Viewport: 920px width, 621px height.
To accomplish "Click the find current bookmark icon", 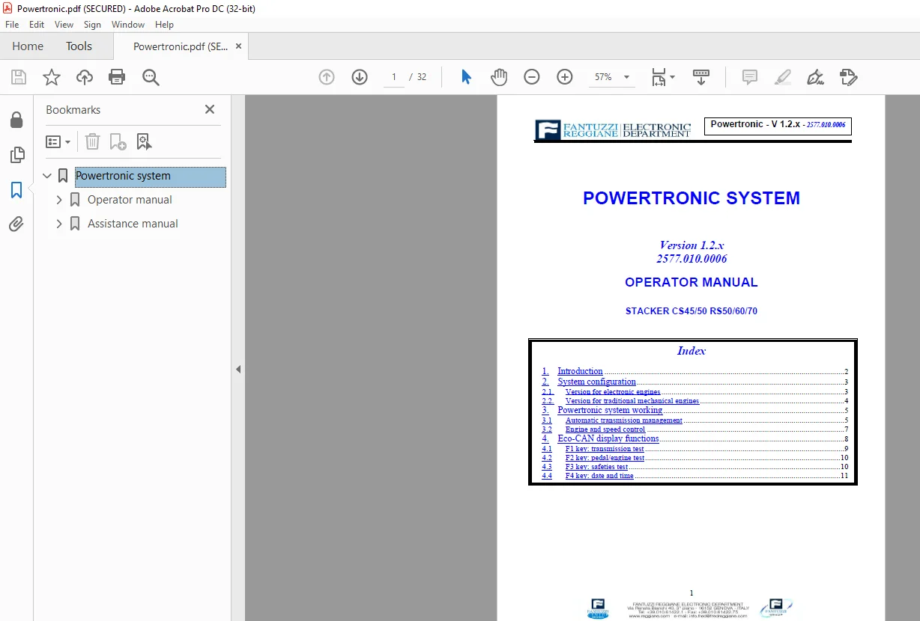I will tap(144, 141).
